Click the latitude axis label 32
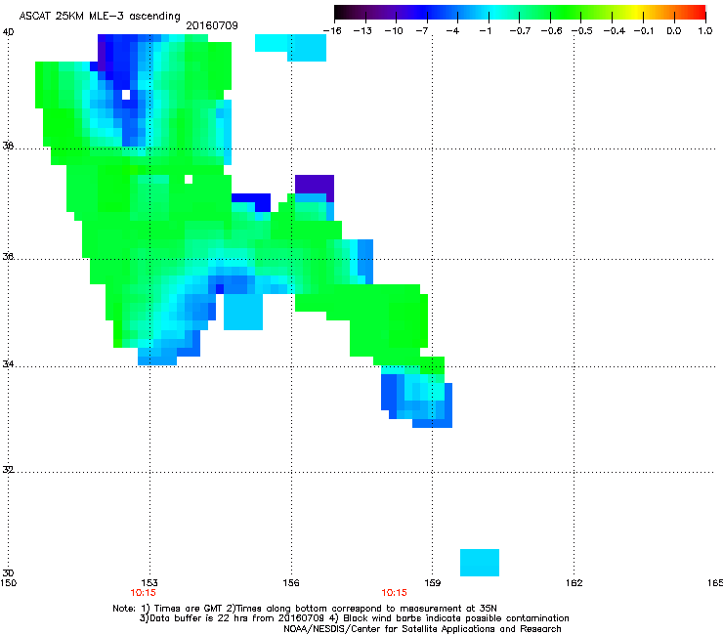This screenshot has width=723, height=635. [8, 470]
